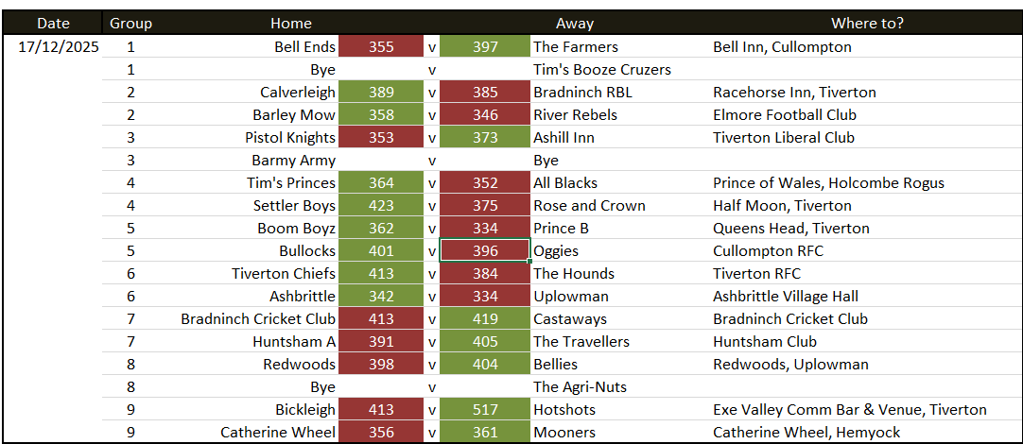Select the Hotshots score cell 517
The height and width of the screenshot is (444, 1023).
[484, 409]
